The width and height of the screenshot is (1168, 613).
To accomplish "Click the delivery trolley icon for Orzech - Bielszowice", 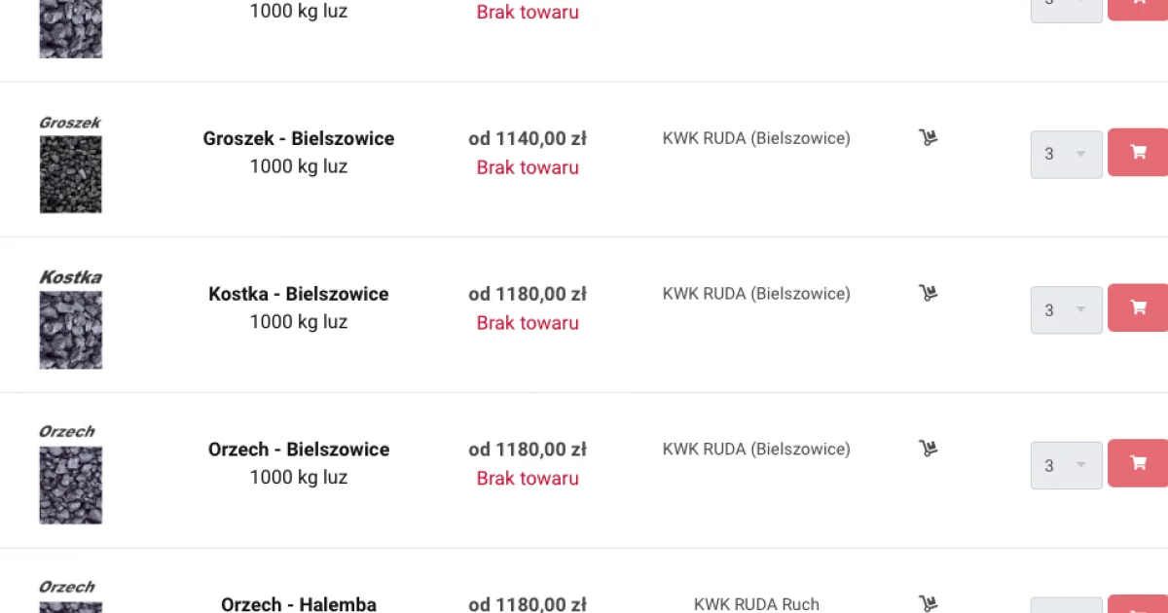I will (x=928, y=449).
